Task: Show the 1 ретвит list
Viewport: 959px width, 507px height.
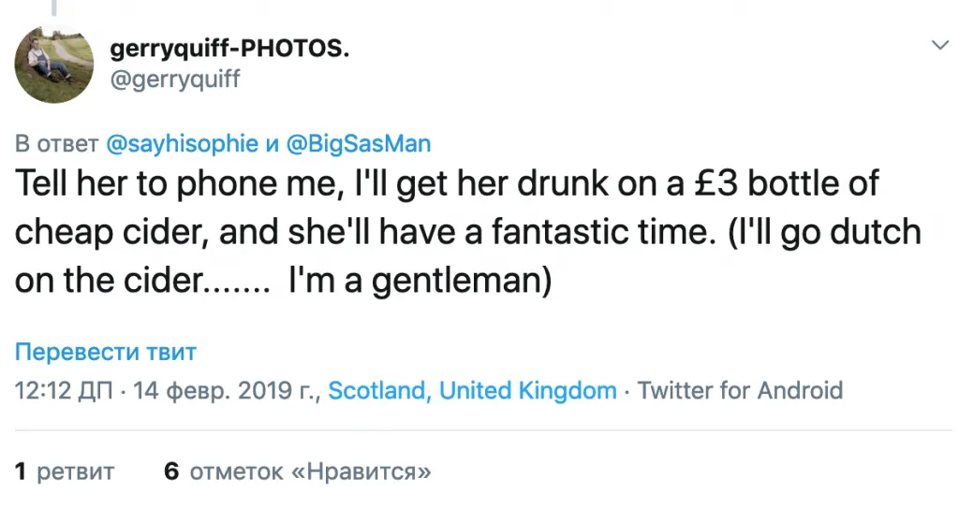Action: [x=64, y=471]
